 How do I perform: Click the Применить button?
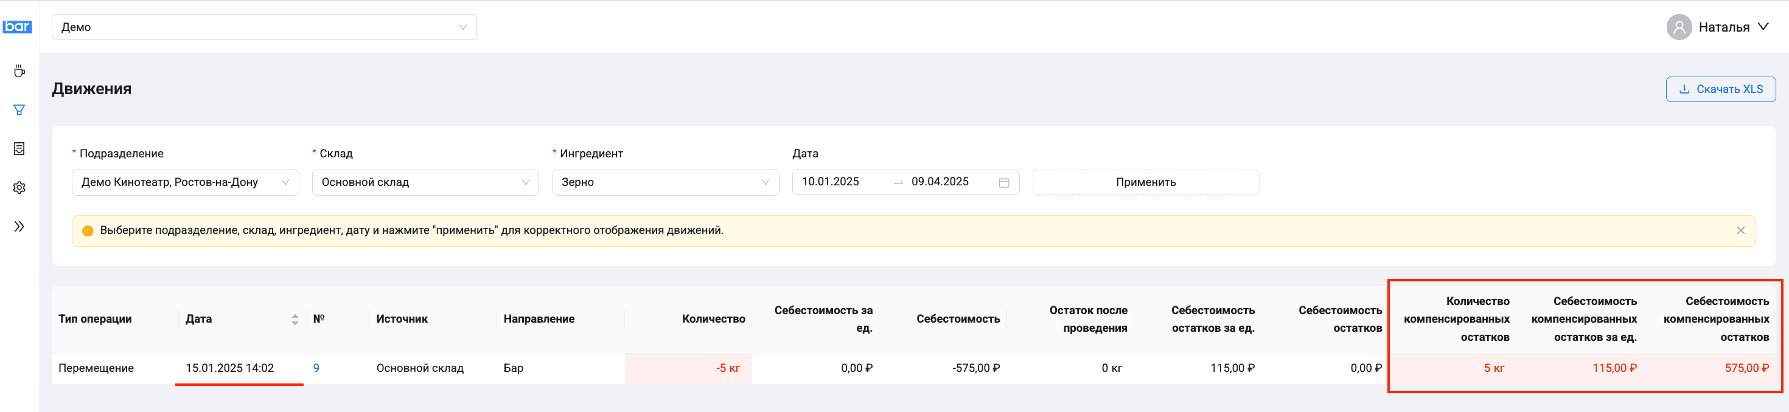click(1145, 182)
